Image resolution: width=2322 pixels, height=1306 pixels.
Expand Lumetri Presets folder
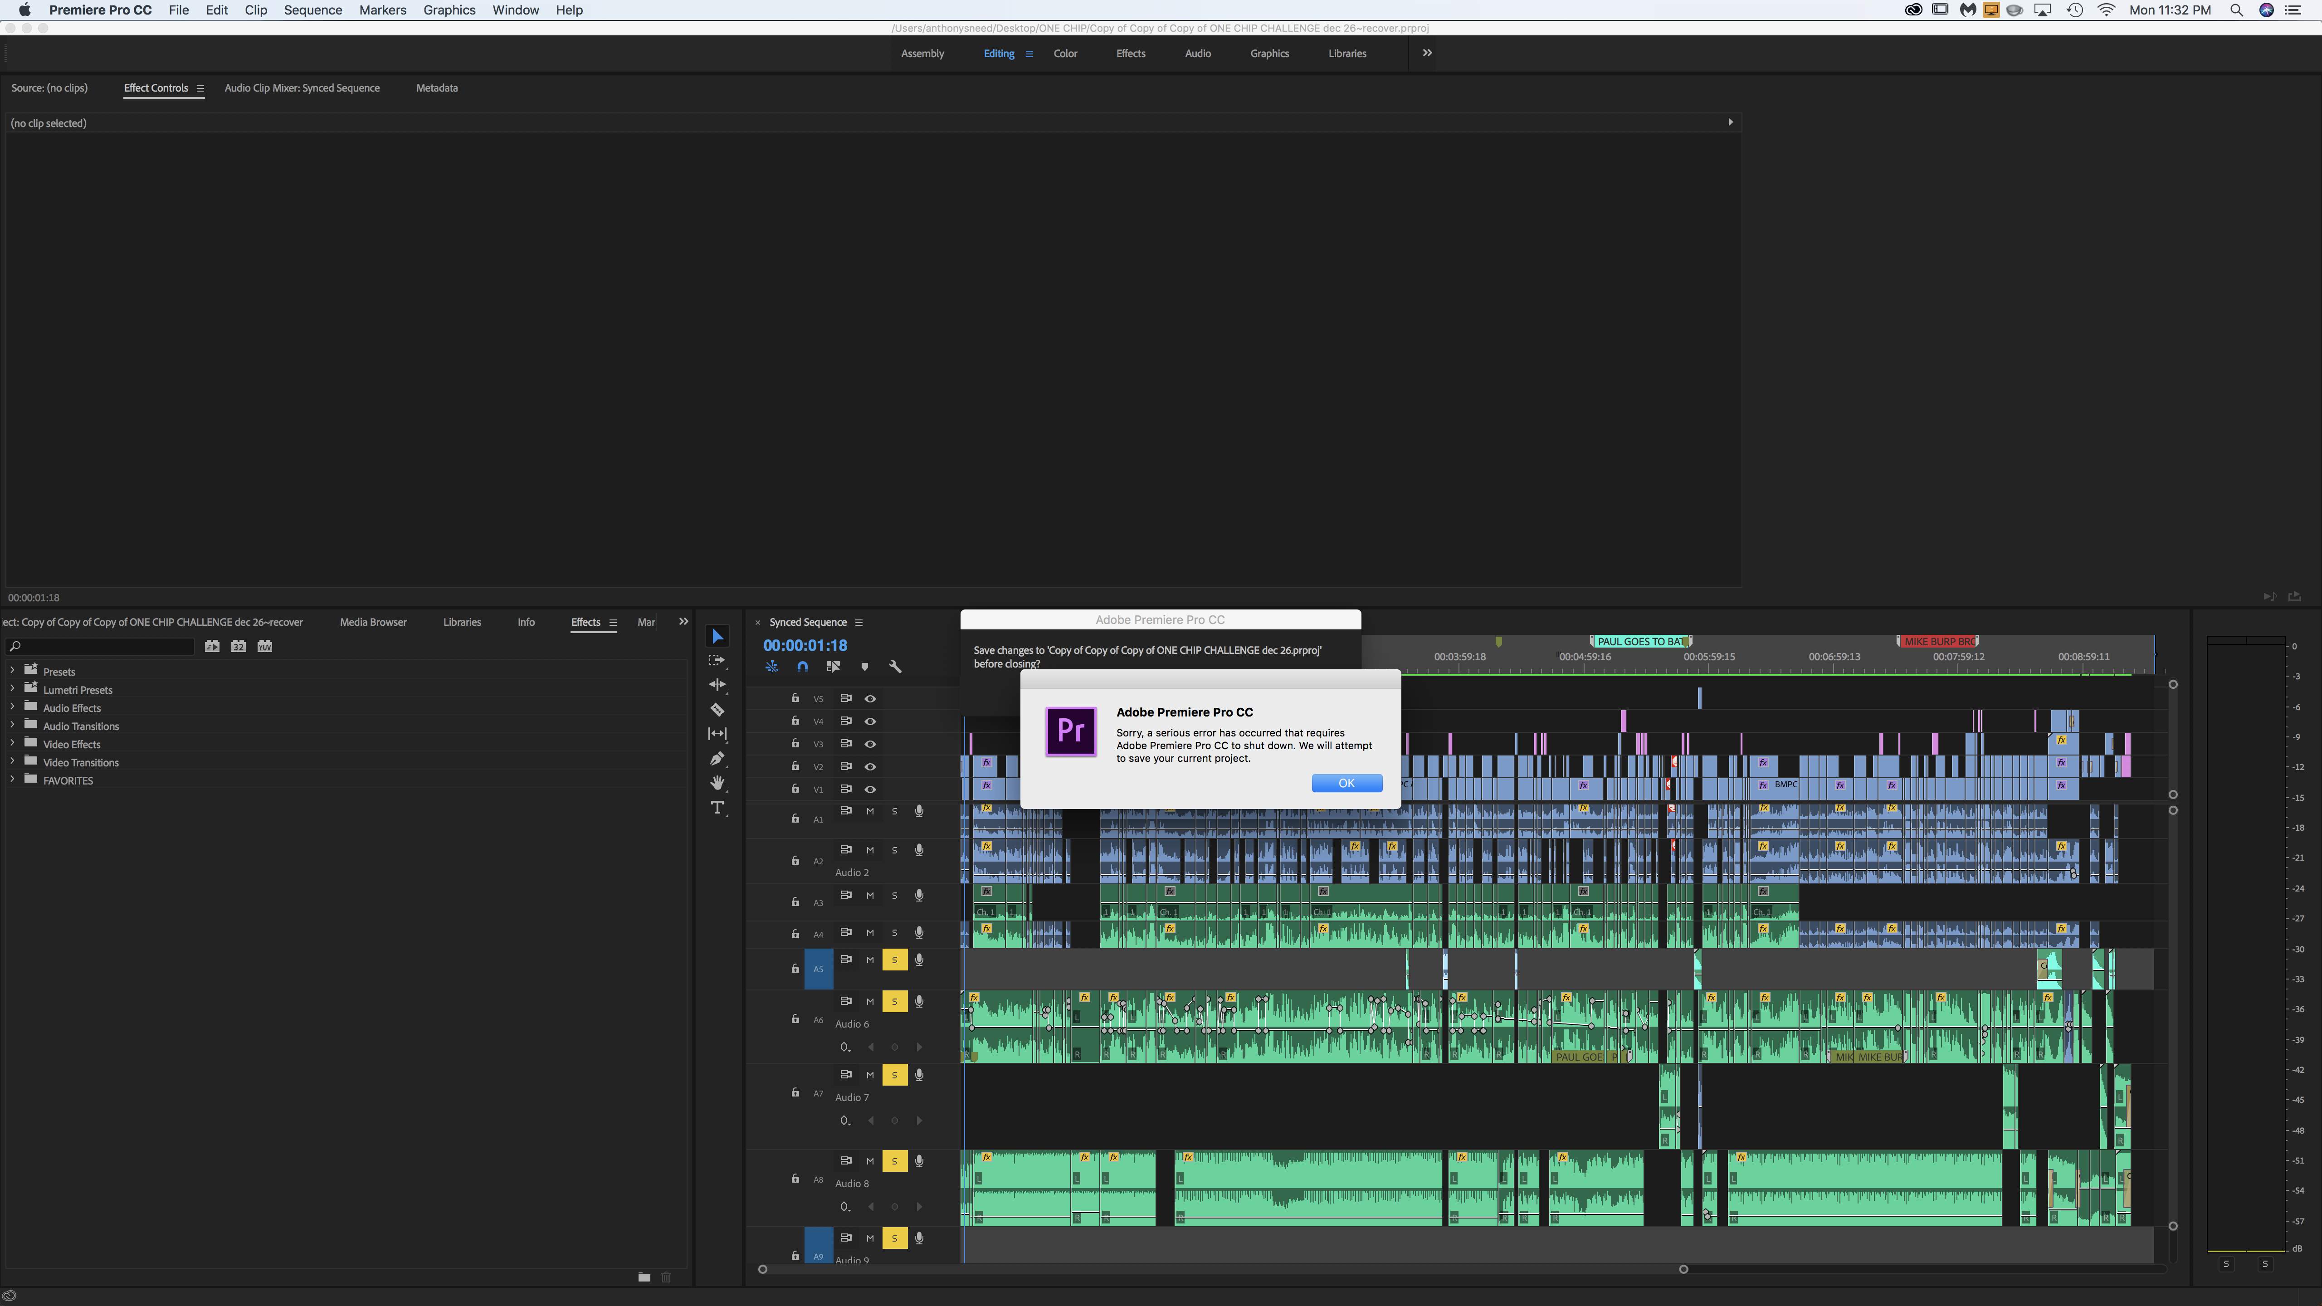pos(12,689)
